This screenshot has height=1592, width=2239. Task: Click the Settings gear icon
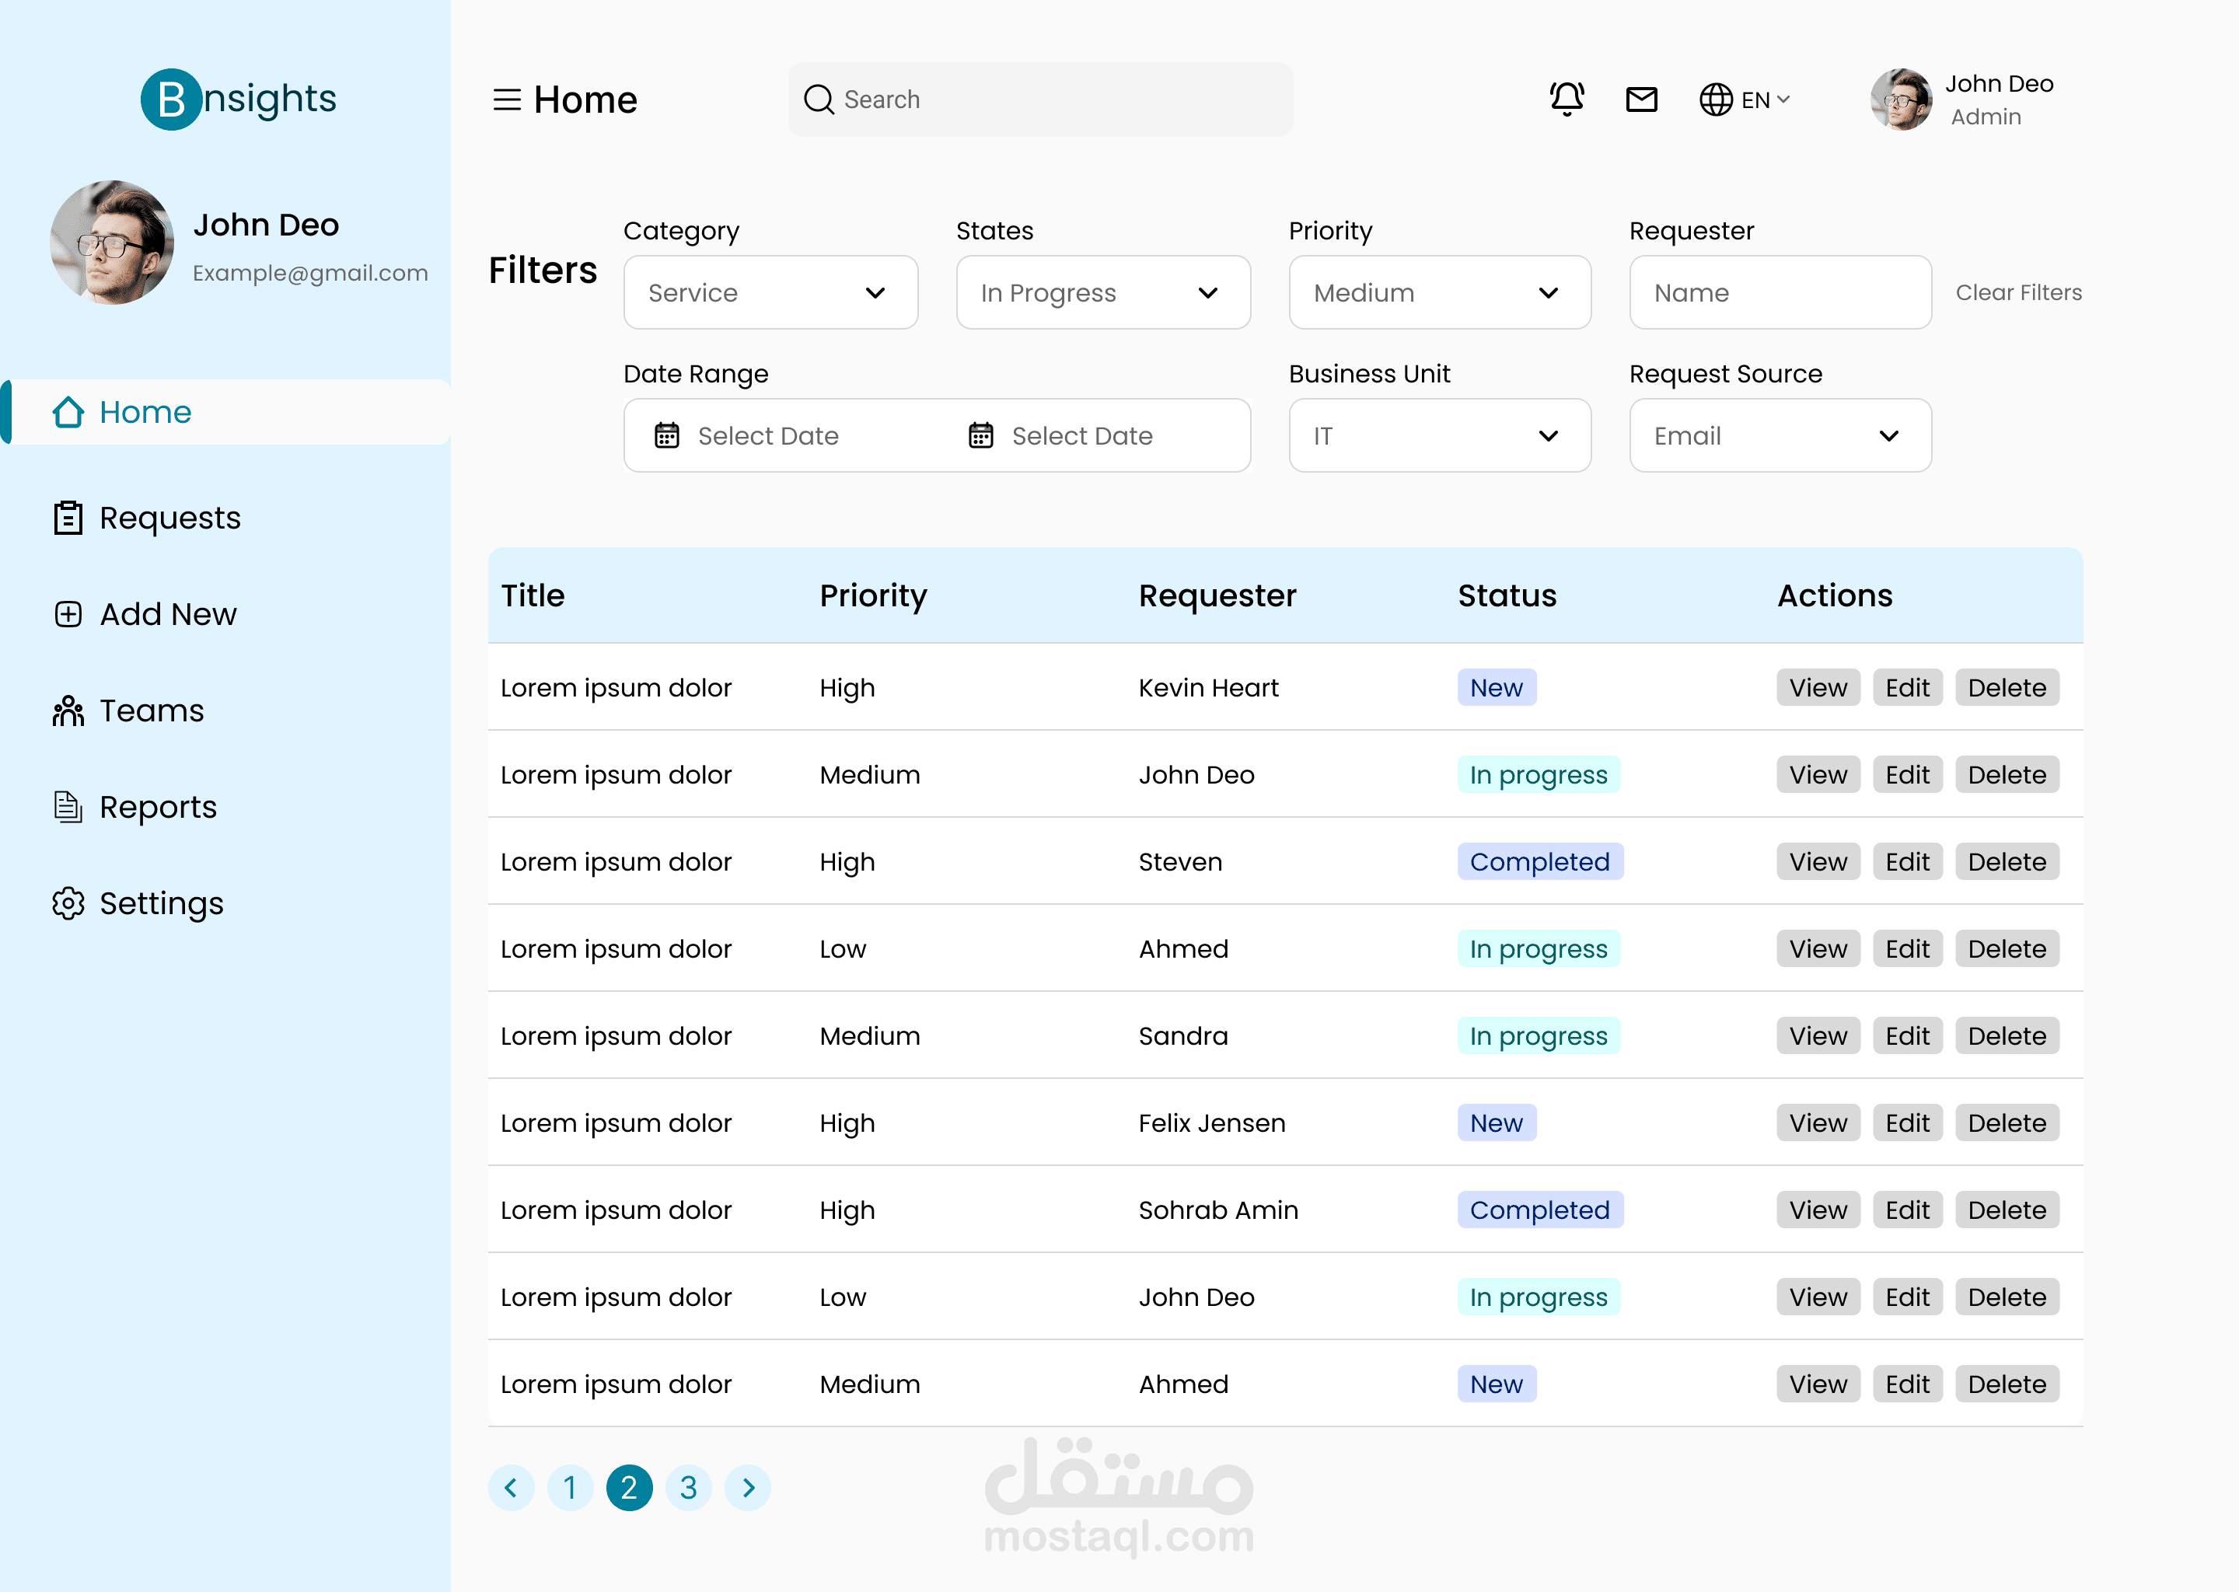pos(68,902)
